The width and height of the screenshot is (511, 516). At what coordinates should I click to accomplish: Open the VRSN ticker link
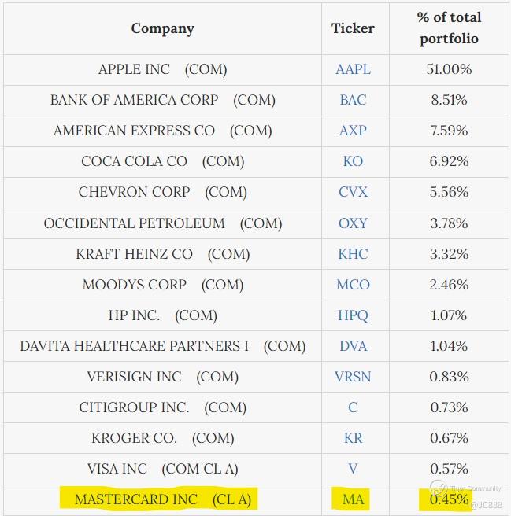(353, 377)
